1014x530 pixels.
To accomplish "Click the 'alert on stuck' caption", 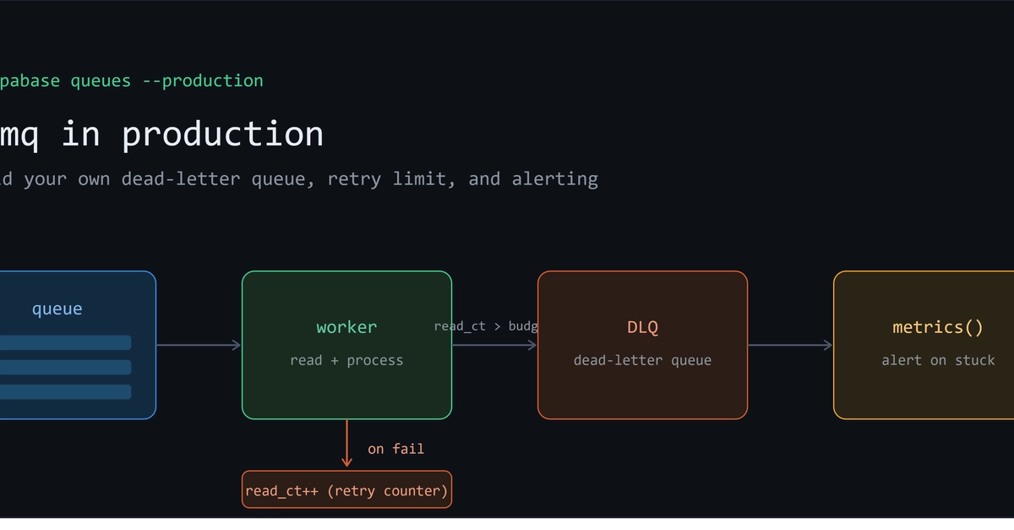I will click(x=938, y=360).
